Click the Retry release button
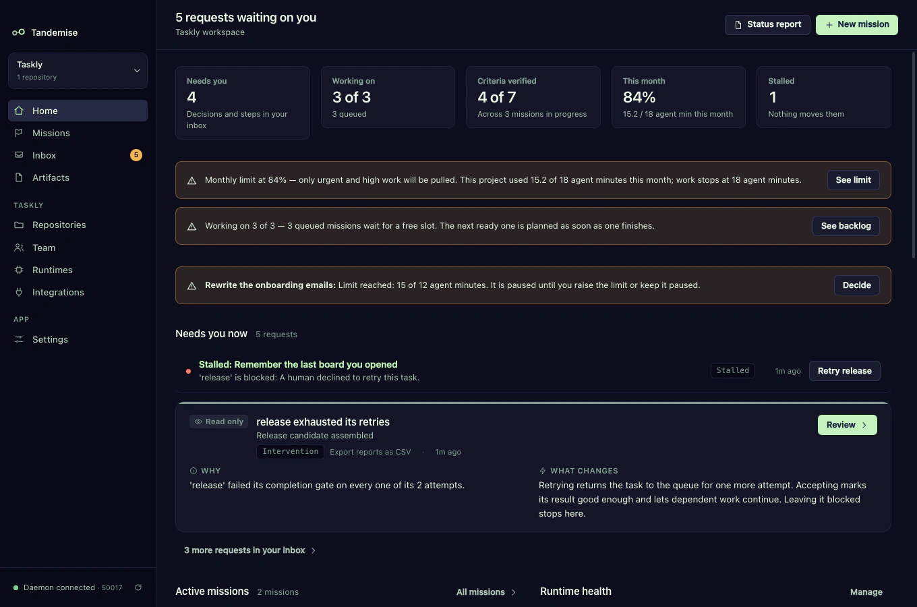 click(845, 371)
